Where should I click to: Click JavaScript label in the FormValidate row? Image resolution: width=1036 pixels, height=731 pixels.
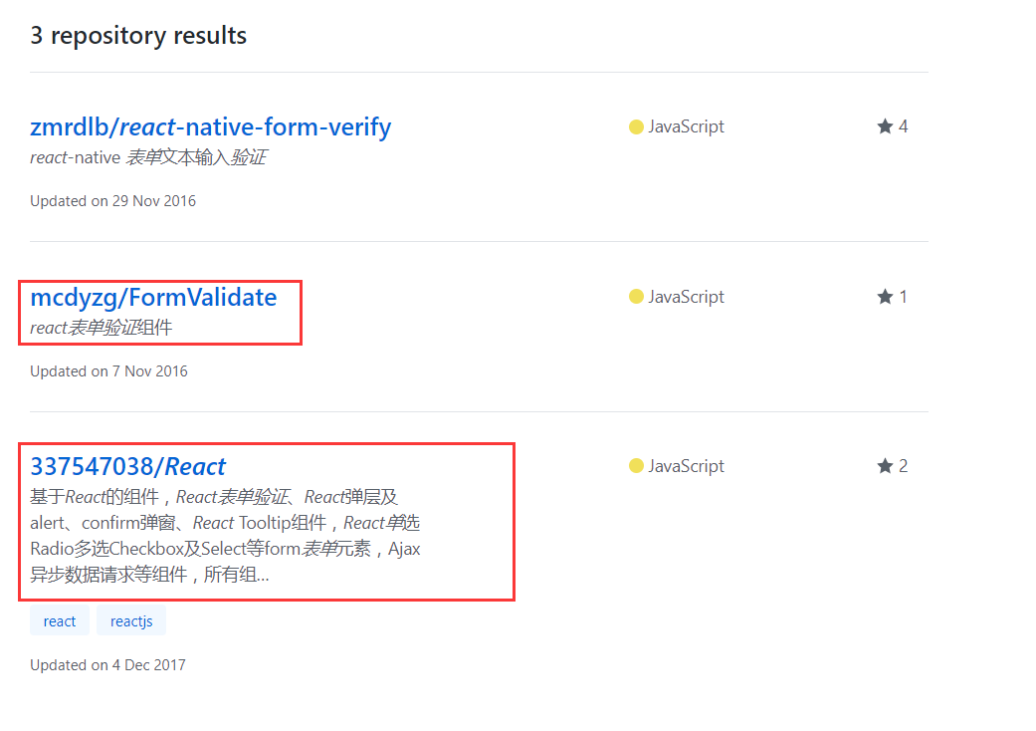686,297
